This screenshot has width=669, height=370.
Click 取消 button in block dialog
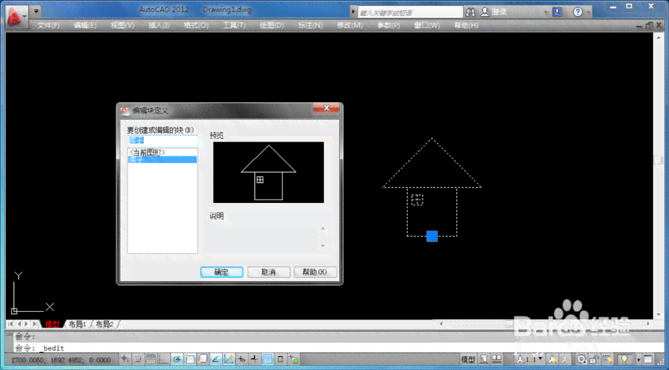coord(268,272)
